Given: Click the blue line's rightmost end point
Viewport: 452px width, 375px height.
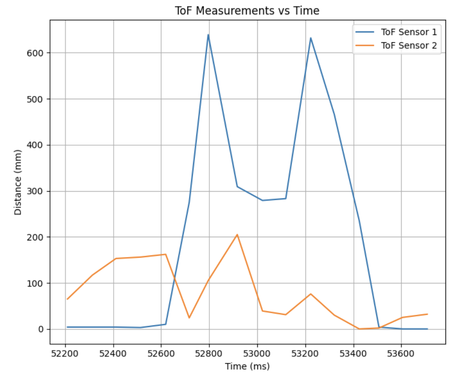Looking at the screenshot, I should click(427, 329).
